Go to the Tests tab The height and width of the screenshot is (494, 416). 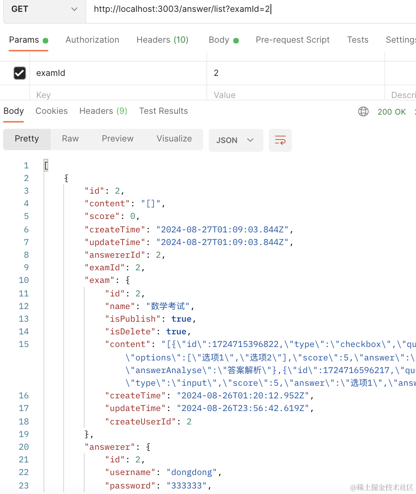(357, 40)
